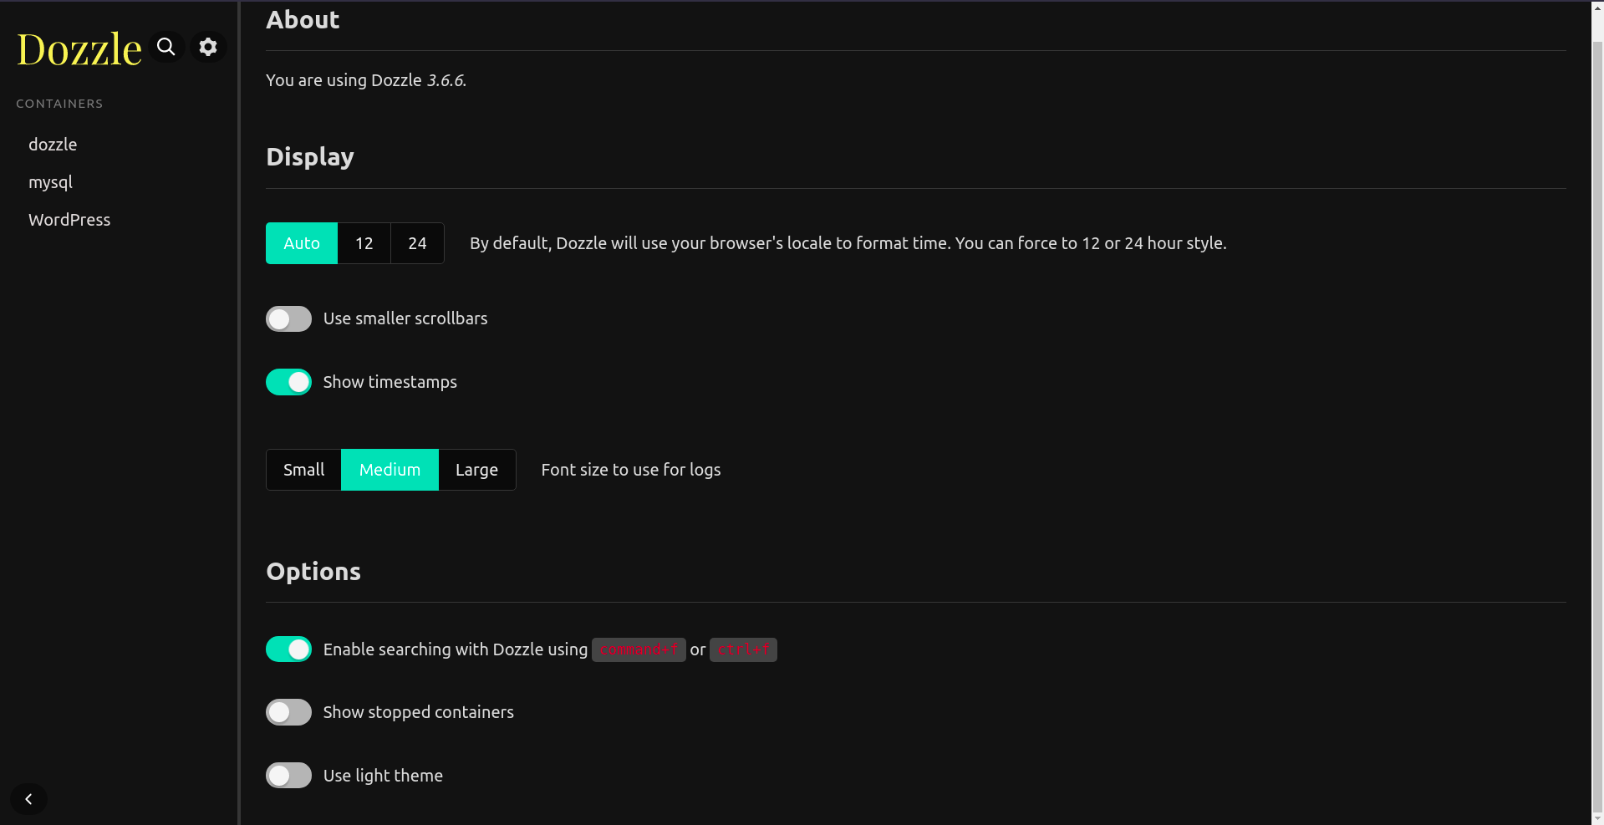Click the page's vertical scrollbar

coord(1597,334)
